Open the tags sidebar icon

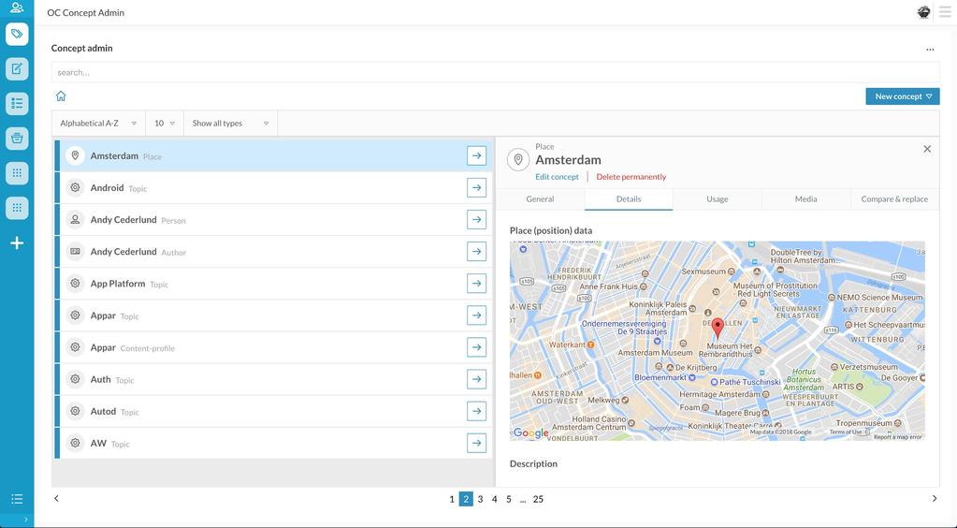click(17, 34)
